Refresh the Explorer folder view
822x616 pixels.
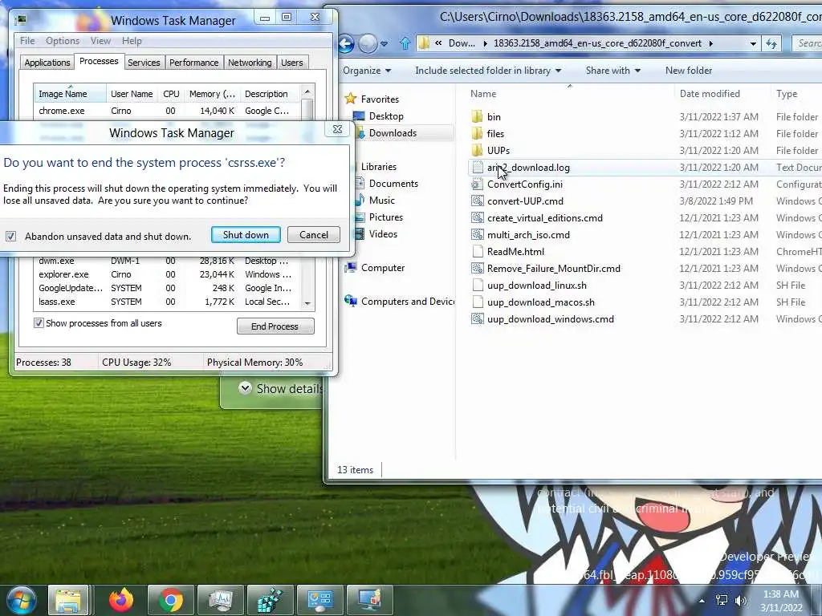pyautogui.click(x=771, y=43)
